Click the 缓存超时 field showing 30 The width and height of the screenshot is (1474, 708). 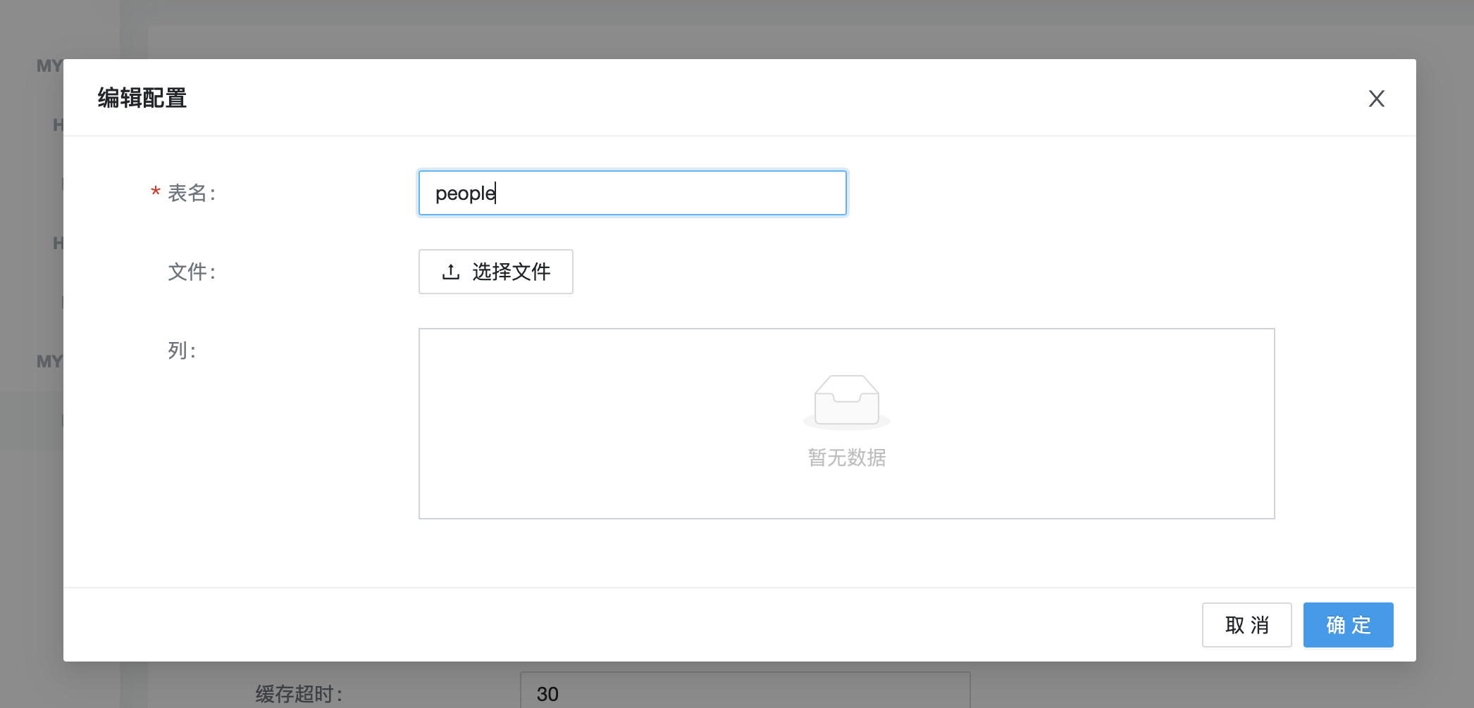coord(745,692)
